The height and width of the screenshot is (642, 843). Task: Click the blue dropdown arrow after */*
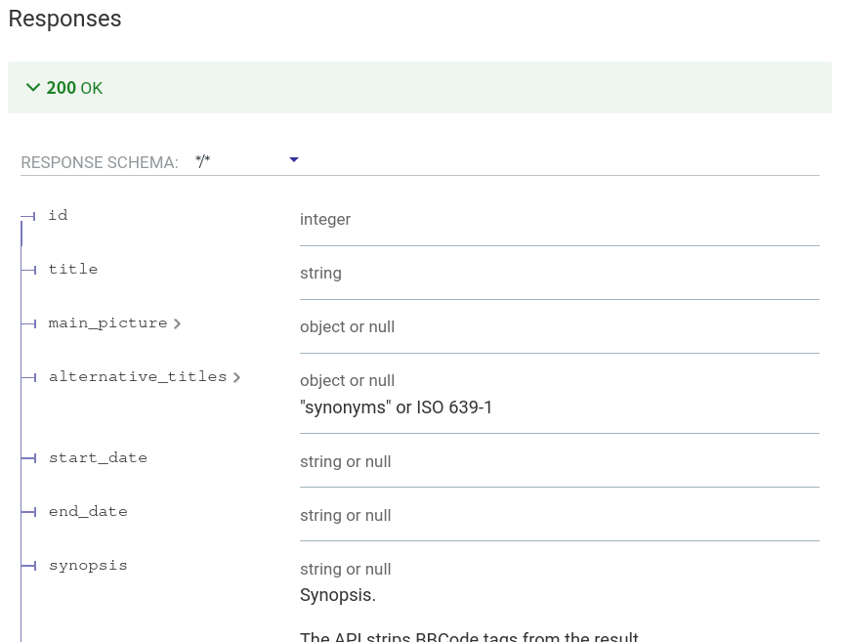[x=293, y=160]
